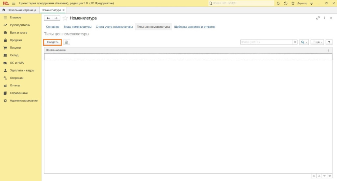The height and width of the screenshot is (181, 337).
Task: Follow the Шаблоны ценников и этикеток link
Action: pyautogui.click(x=194, y=27)
